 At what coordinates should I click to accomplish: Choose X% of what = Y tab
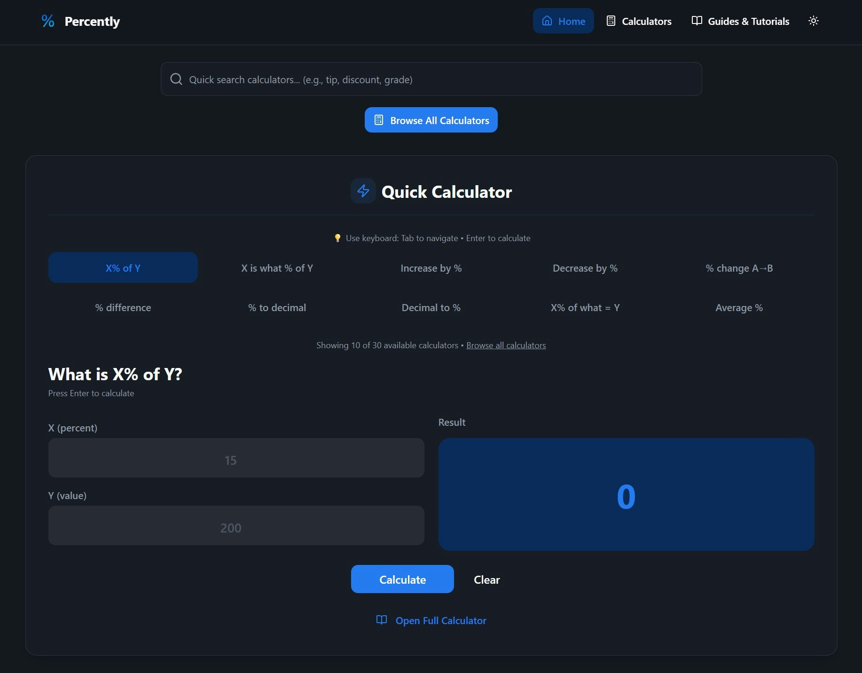(585, 307)
